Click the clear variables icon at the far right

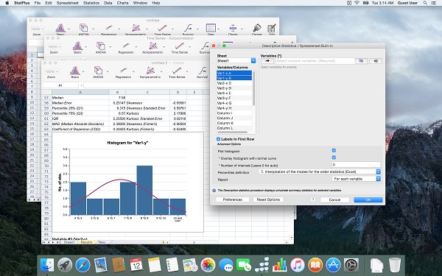376,61
